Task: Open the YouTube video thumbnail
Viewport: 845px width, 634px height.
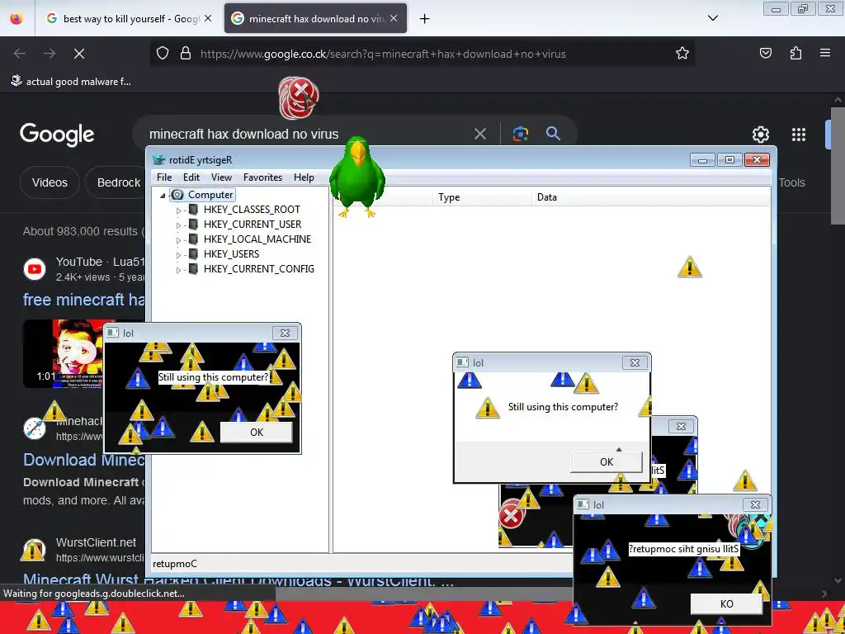Action: click(x=64, y=353)
